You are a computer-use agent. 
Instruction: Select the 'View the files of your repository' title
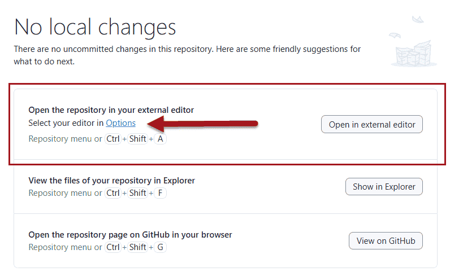(x=111, y=181)
